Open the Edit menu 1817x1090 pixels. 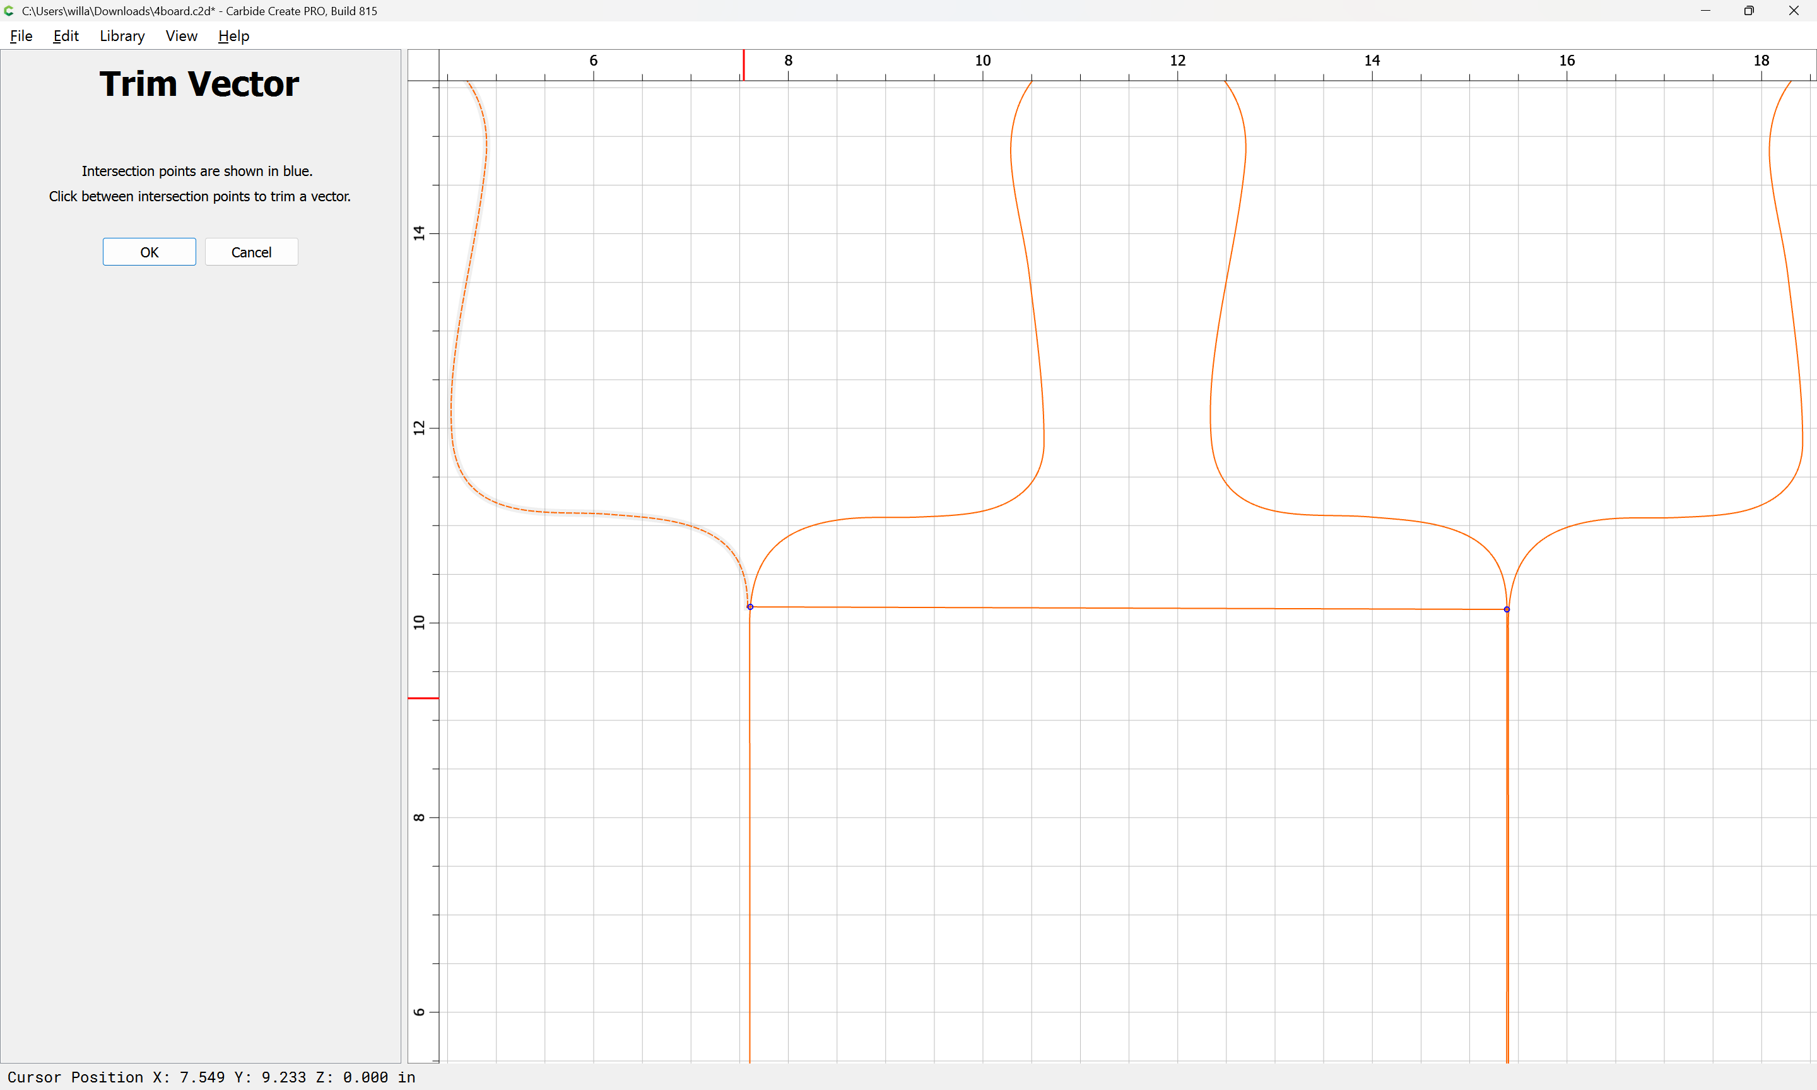66,36
